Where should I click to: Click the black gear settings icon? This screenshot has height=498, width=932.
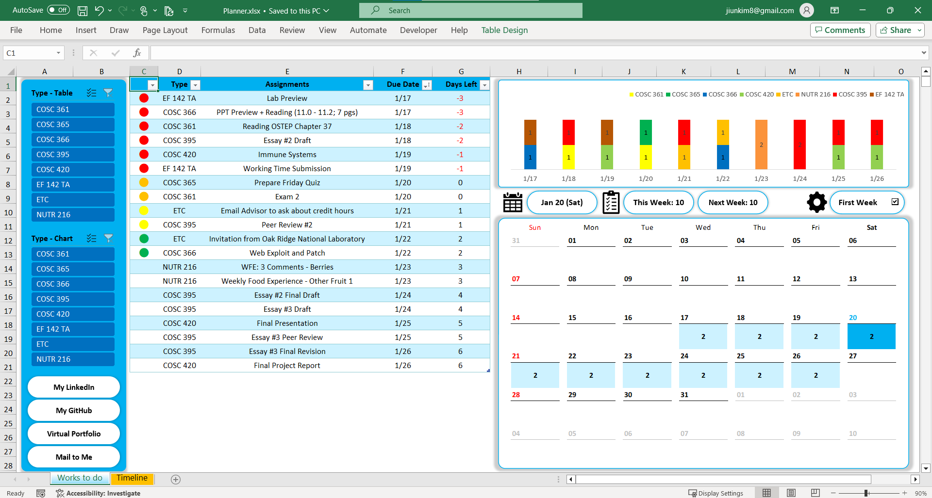click(x=816, y=202)
